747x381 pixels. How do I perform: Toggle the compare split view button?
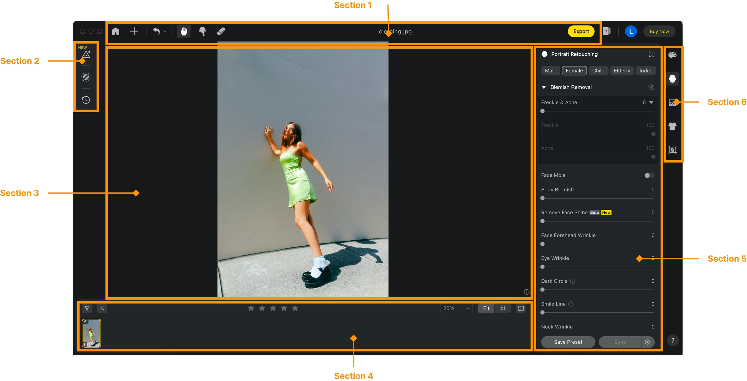[x=521, y=308]
